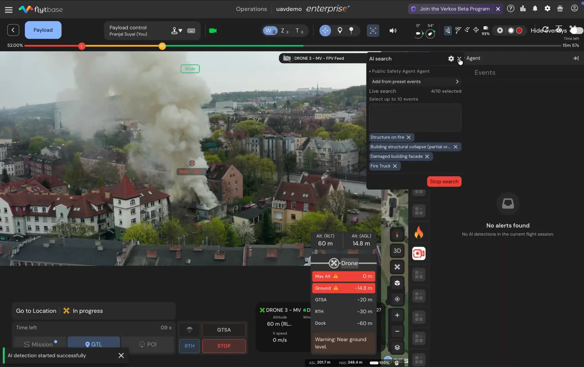Adjust the gimbal yaw dial showing 54°
Image resolution: width=584 pixels, height=367 pixels.
[x=430, y=34]
